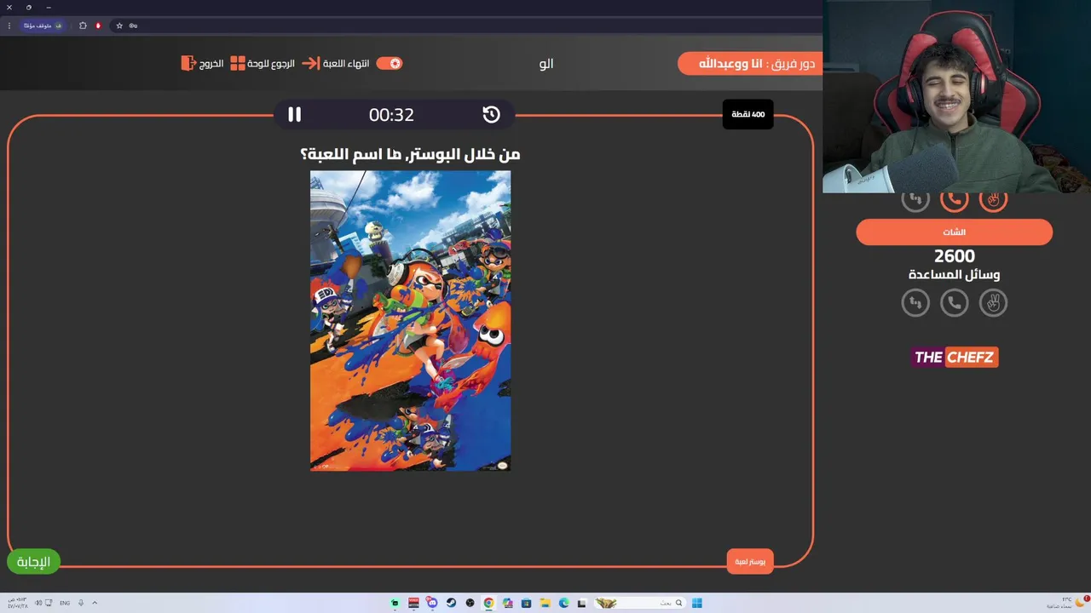Viewport: 1091px width, 613px height.
Task: Bookmark the page with the star icon
Action: 119,26
